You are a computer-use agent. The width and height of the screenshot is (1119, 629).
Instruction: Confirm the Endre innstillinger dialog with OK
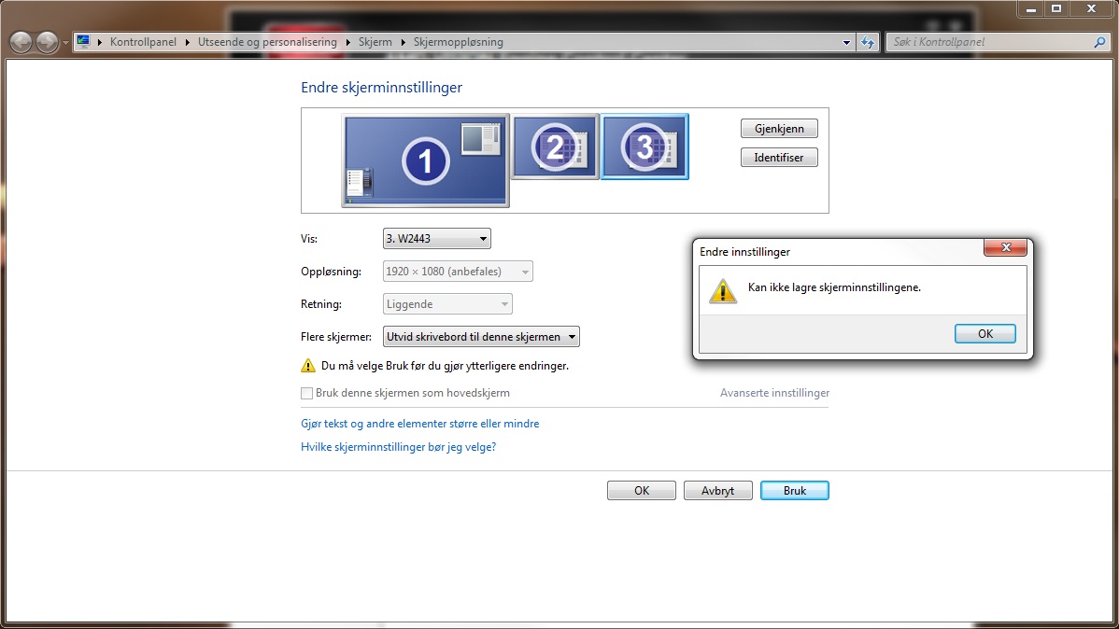pos(984,334)
